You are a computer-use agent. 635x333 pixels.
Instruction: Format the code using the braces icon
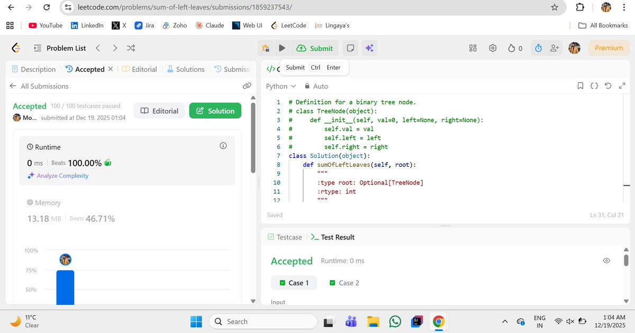tap(594, 85)
